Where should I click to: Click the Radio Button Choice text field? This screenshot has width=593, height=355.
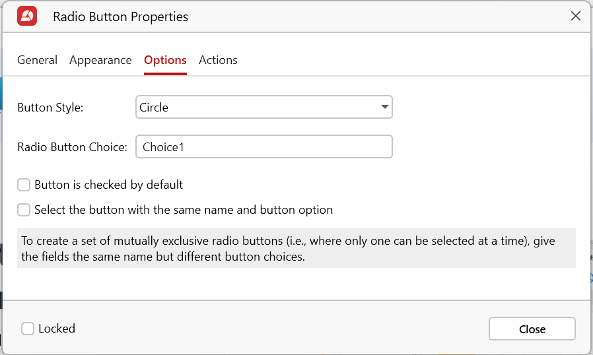[263, 146]
